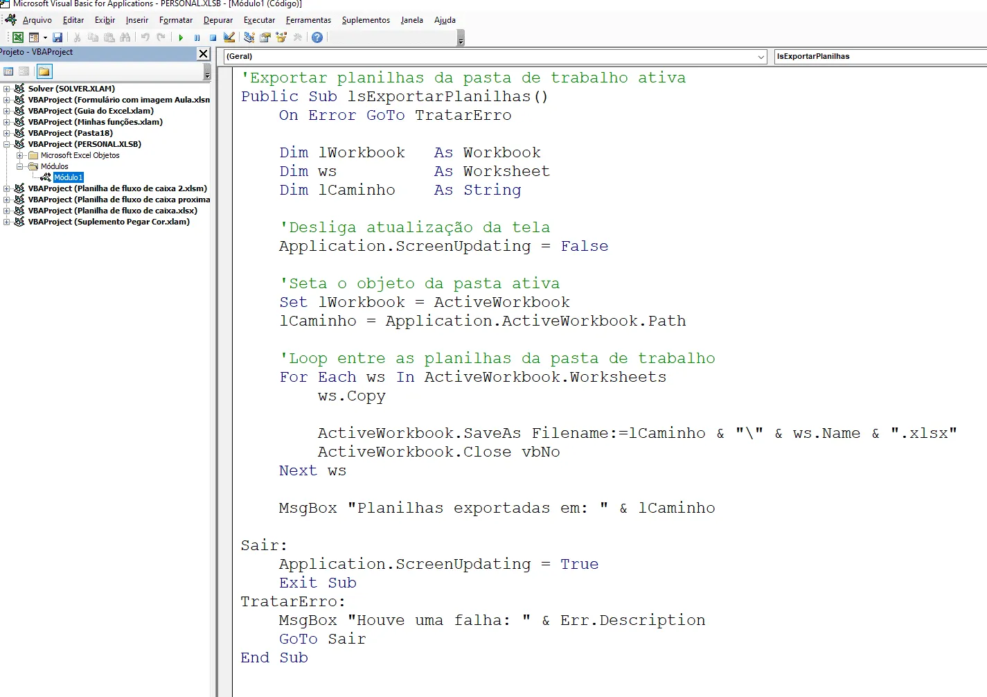The width and height of the screenshot is (987, 697).
Task: Run the macro with the green play icon
Action: 181,37
